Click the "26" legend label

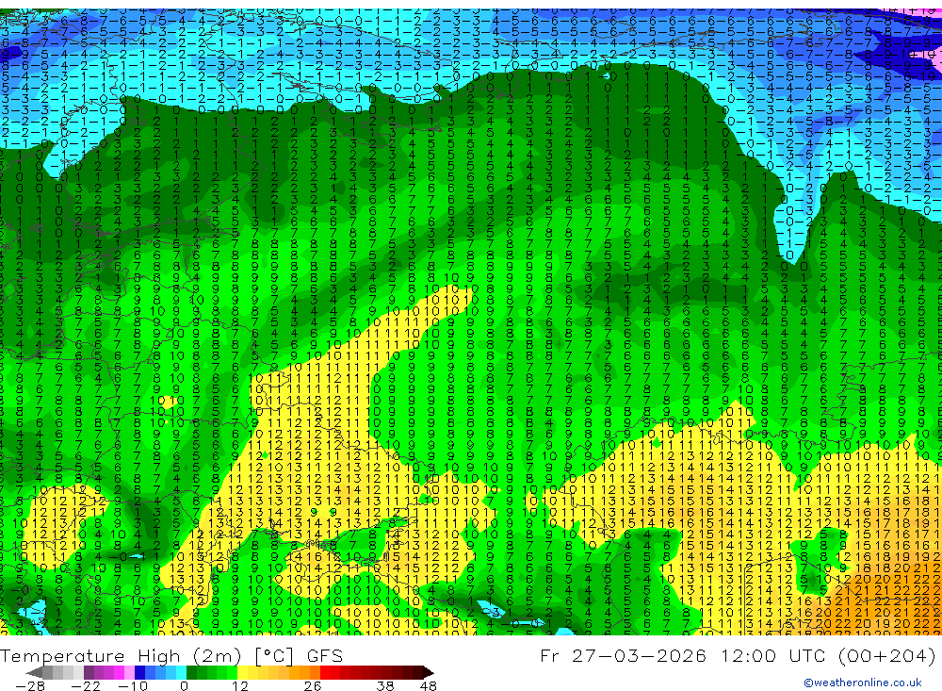(313, 685)
